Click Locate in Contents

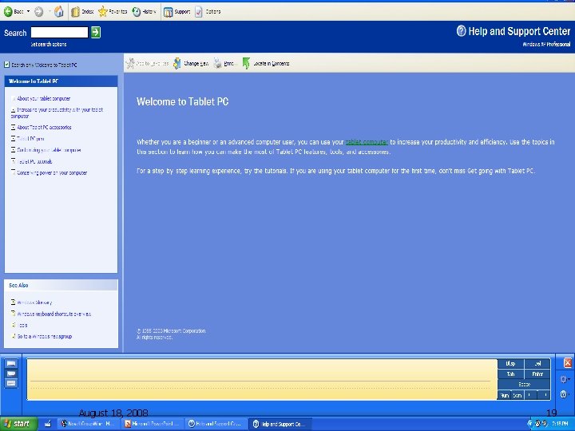[266, 63]
